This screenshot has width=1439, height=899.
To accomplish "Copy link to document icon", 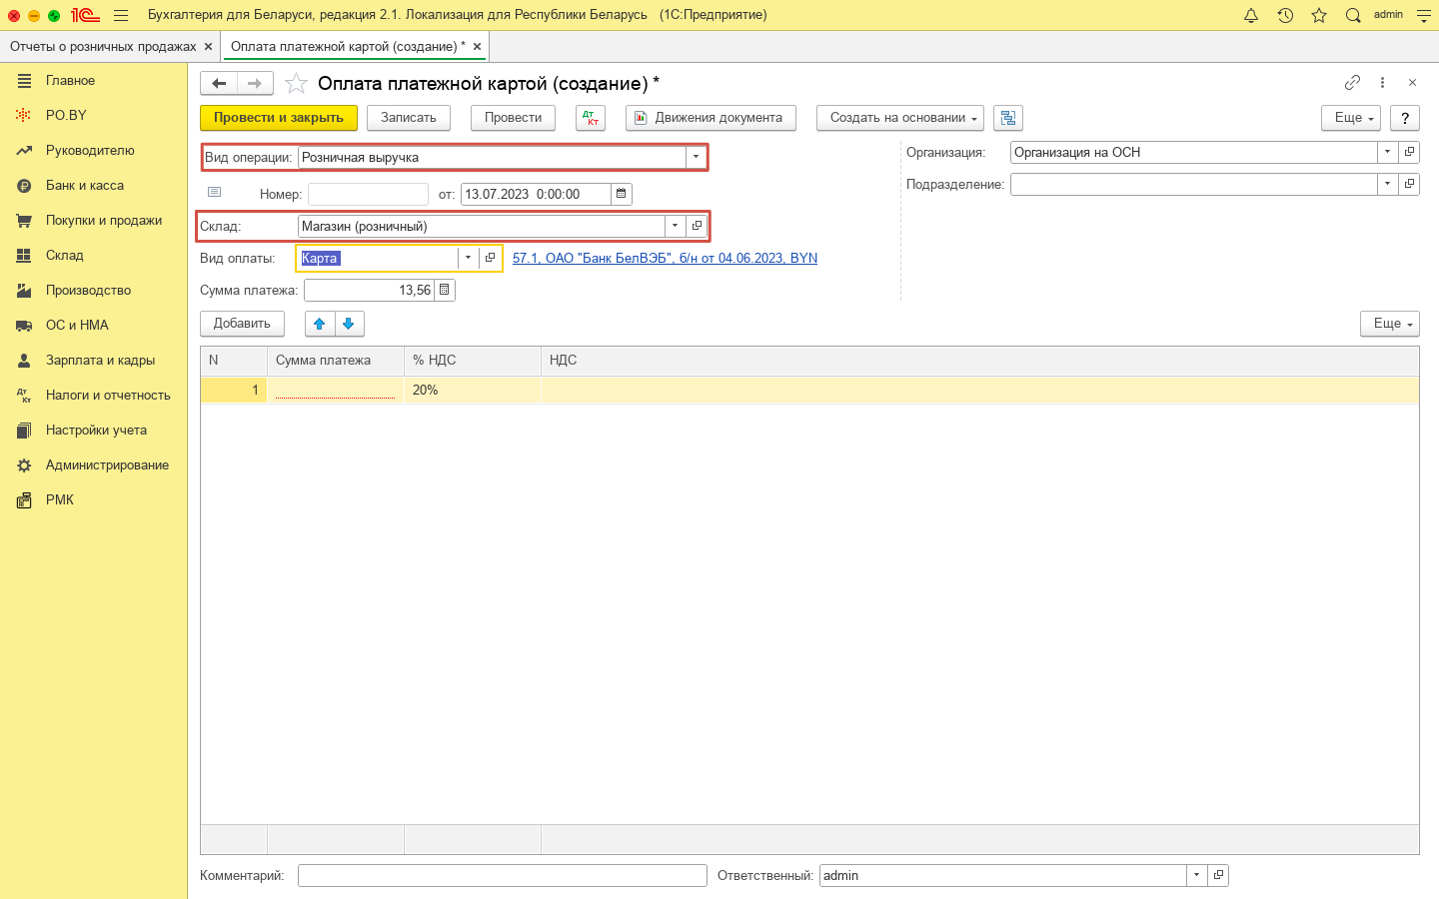I will click(x=1352, y=83).
